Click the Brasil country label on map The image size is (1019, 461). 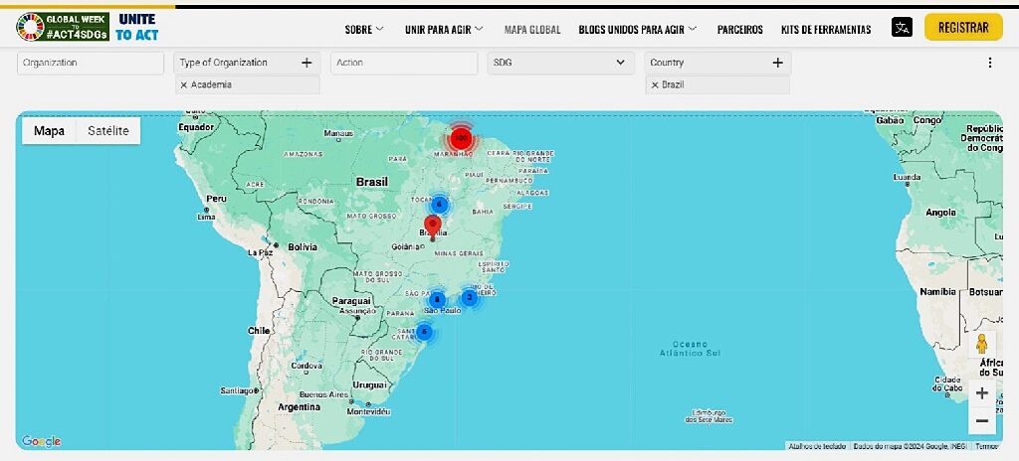372,183
